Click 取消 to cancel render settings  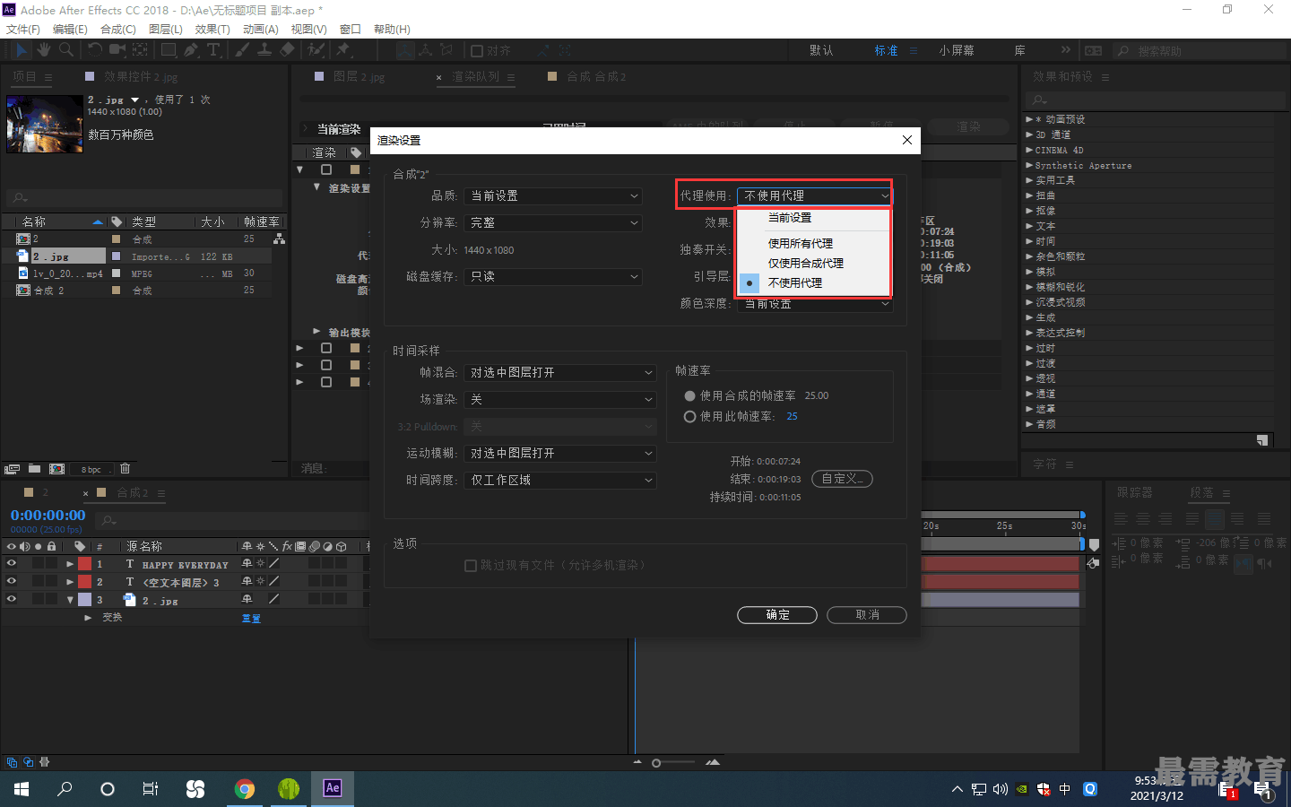867,615
